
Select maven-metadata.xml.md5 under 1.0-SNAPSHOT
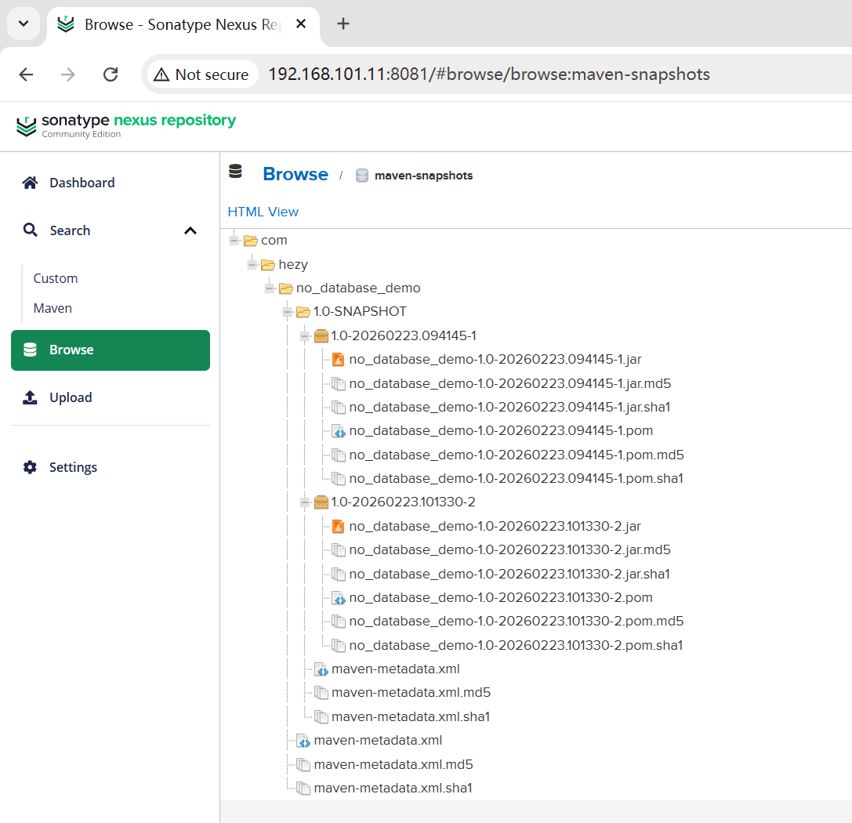click(x=411, y=693)
